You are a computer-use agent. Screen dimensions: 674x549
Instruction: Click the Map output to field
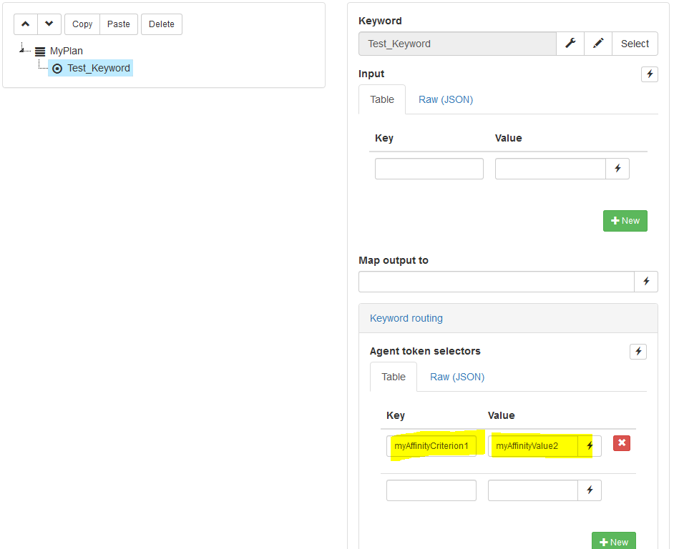coord(497,282)
